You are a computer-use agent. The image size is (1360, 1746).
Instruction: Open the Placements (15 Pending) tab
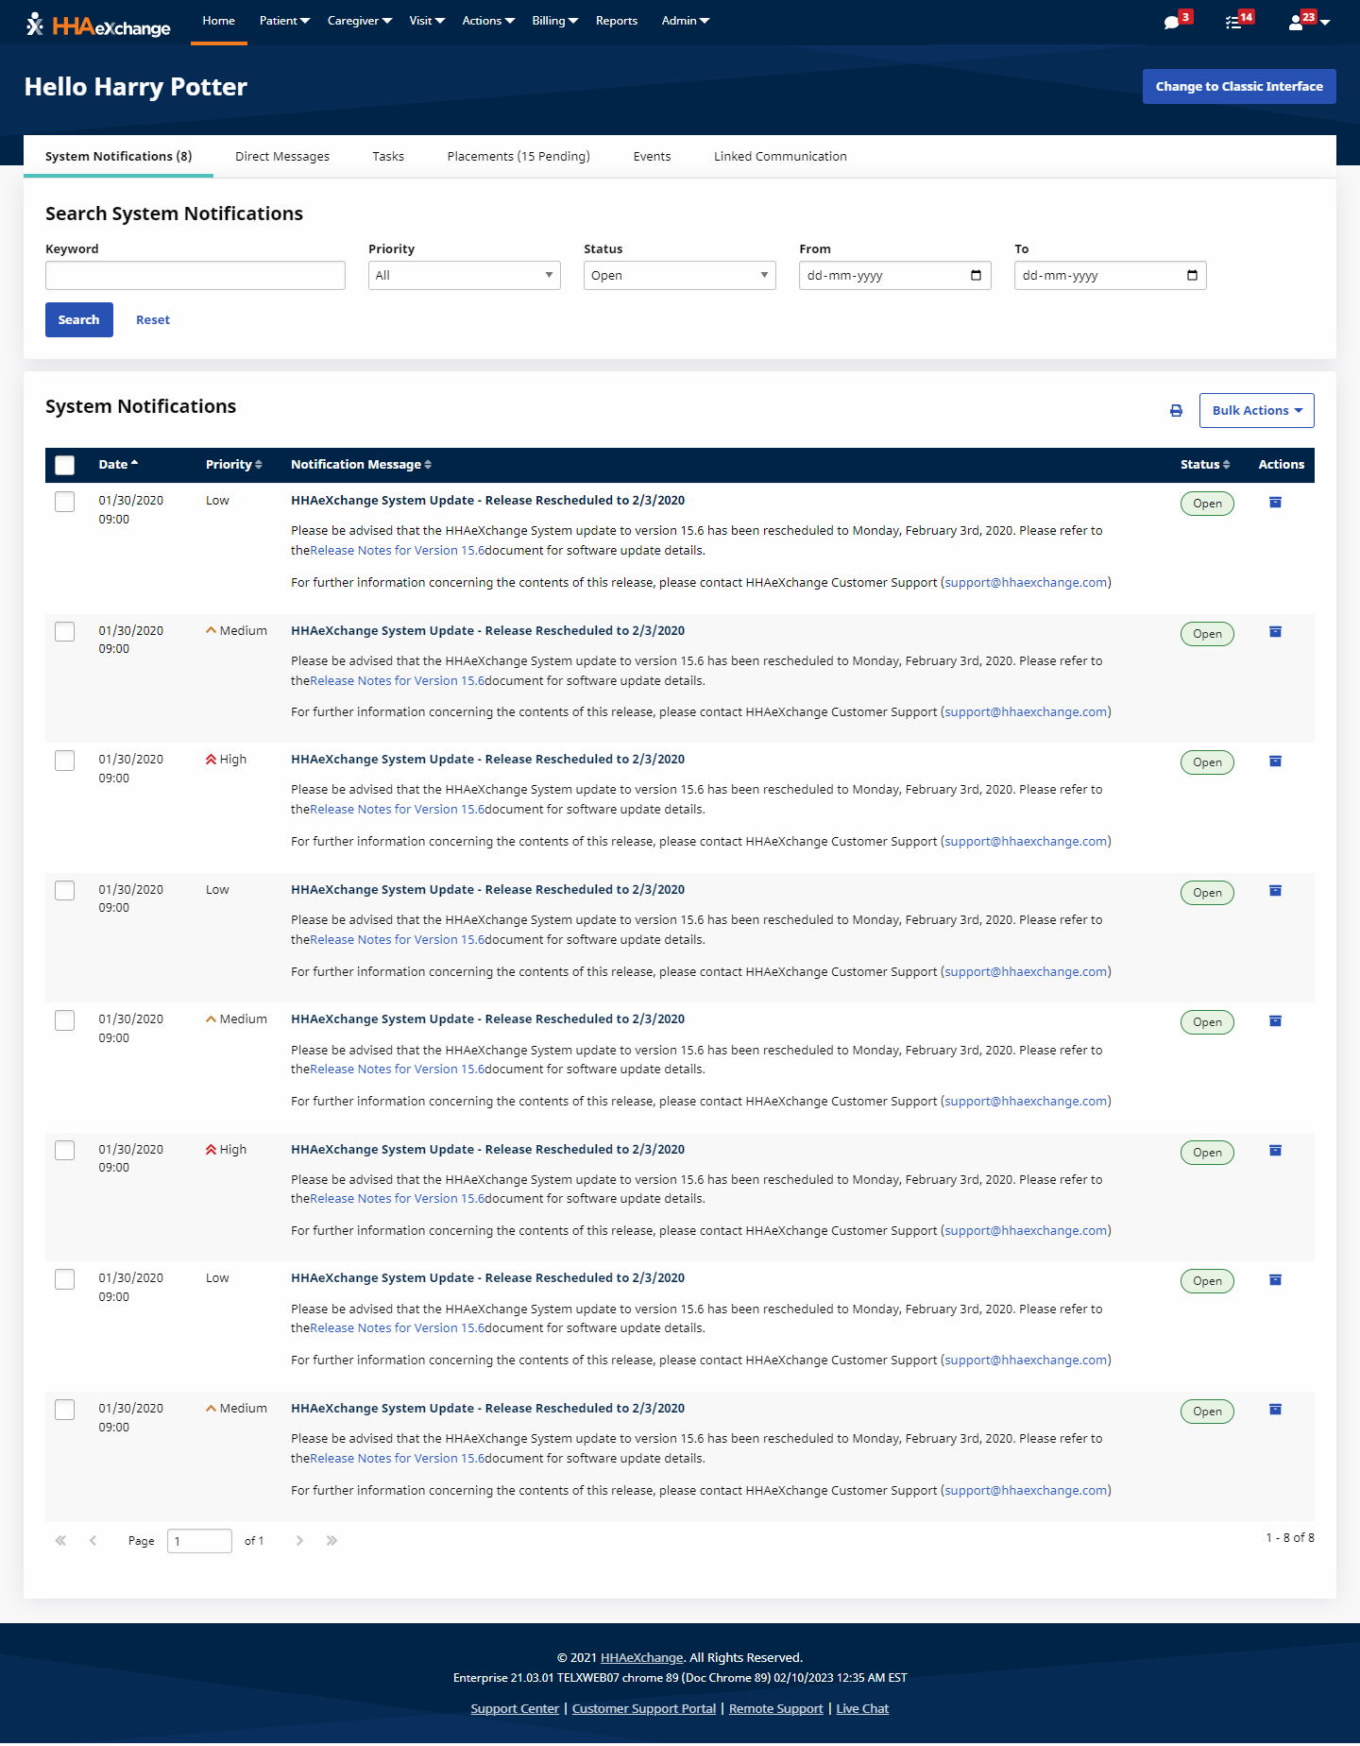pos(518,157)
